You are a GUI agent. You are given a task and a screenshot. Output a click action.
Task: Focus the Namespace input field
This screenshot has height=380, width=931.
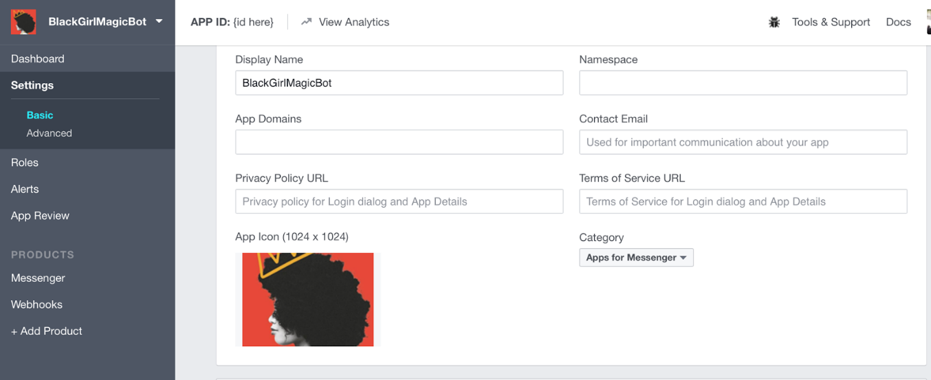coord(743,83)
